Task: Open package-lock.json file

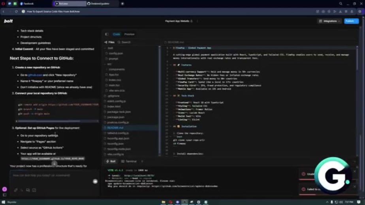Action: click(x=119, y=112)
